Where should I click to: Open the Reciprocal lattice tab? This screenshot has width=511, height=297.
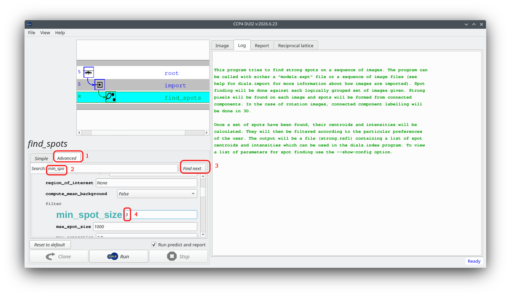[x=296, y=46]
